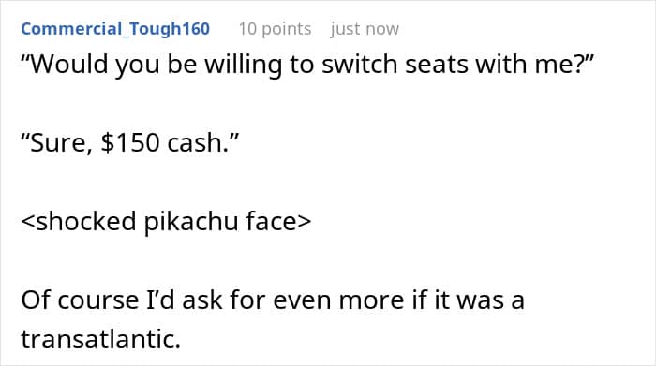Click the "Sure, $150 cash." reply line
Viewport: 656px width, 366px height.
tap(129, 143)
